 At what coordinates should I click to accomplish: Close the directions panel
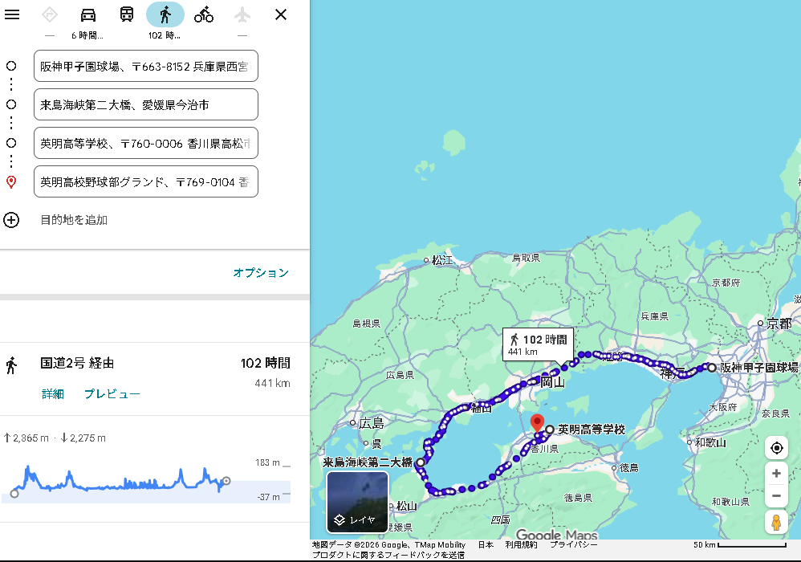281,14
